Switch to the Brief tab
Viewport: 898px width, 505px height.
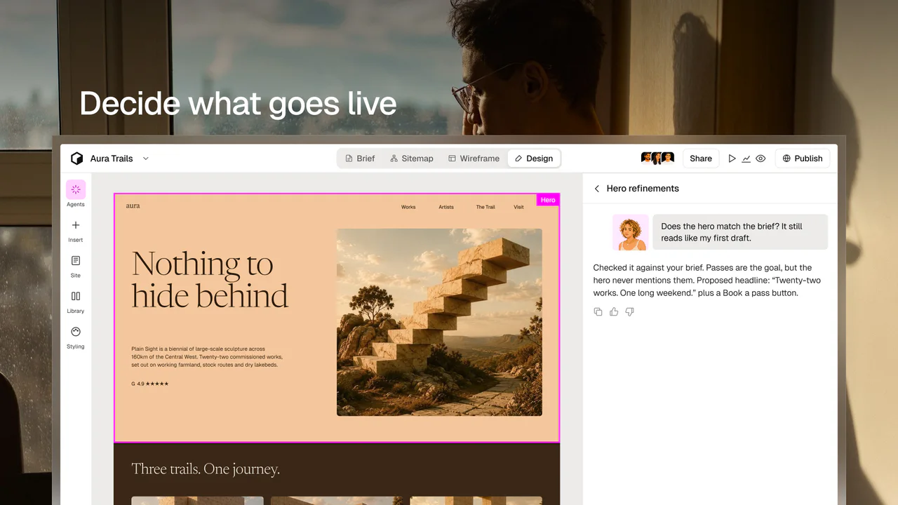point(360,159)
